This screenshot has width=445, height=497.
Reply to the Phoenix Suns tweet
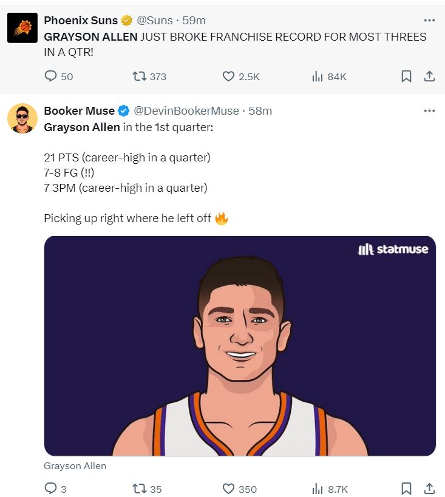tap(51, 76)
